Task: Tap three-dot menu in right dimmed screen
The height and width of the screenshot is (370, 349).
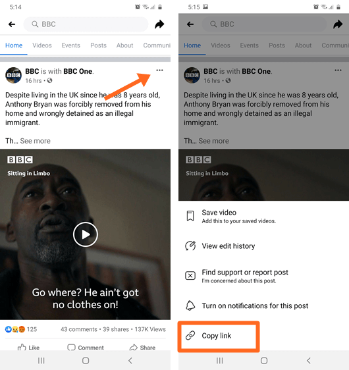Action: pos(338,70)
